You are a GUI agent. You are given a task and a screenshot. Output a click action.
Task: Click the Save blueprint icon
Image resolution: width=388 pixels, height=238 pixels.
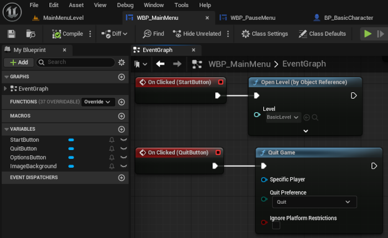click(12, 34)
